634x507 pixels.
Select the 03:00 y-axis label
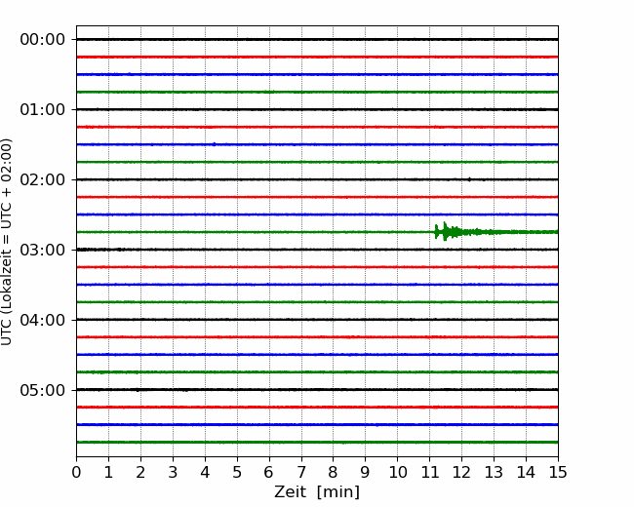click(43, 250)
